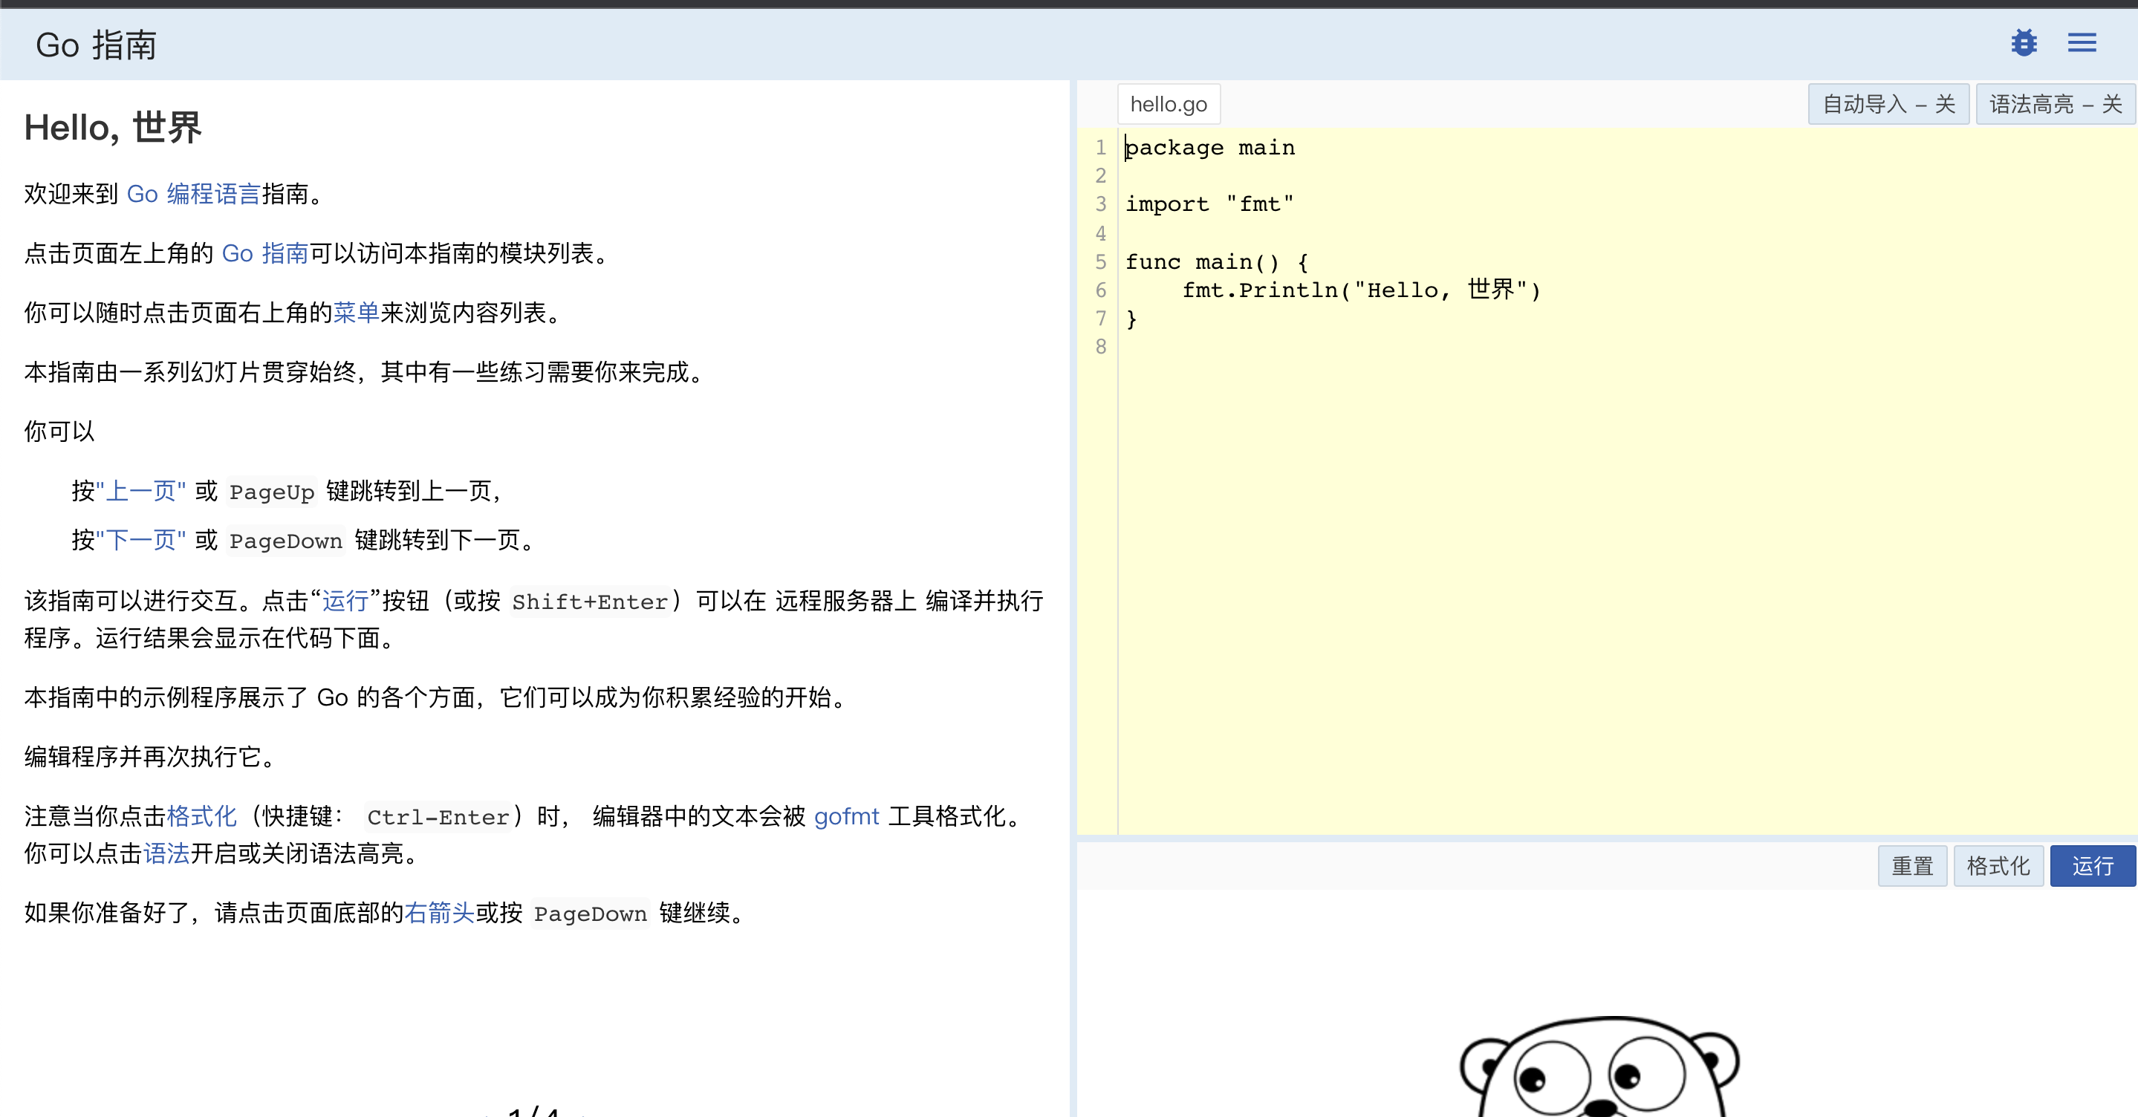Viewport: 2138px width, 1117px height.
Task: Click the 运行 link in the instructions text
Action: pos(345,602)
